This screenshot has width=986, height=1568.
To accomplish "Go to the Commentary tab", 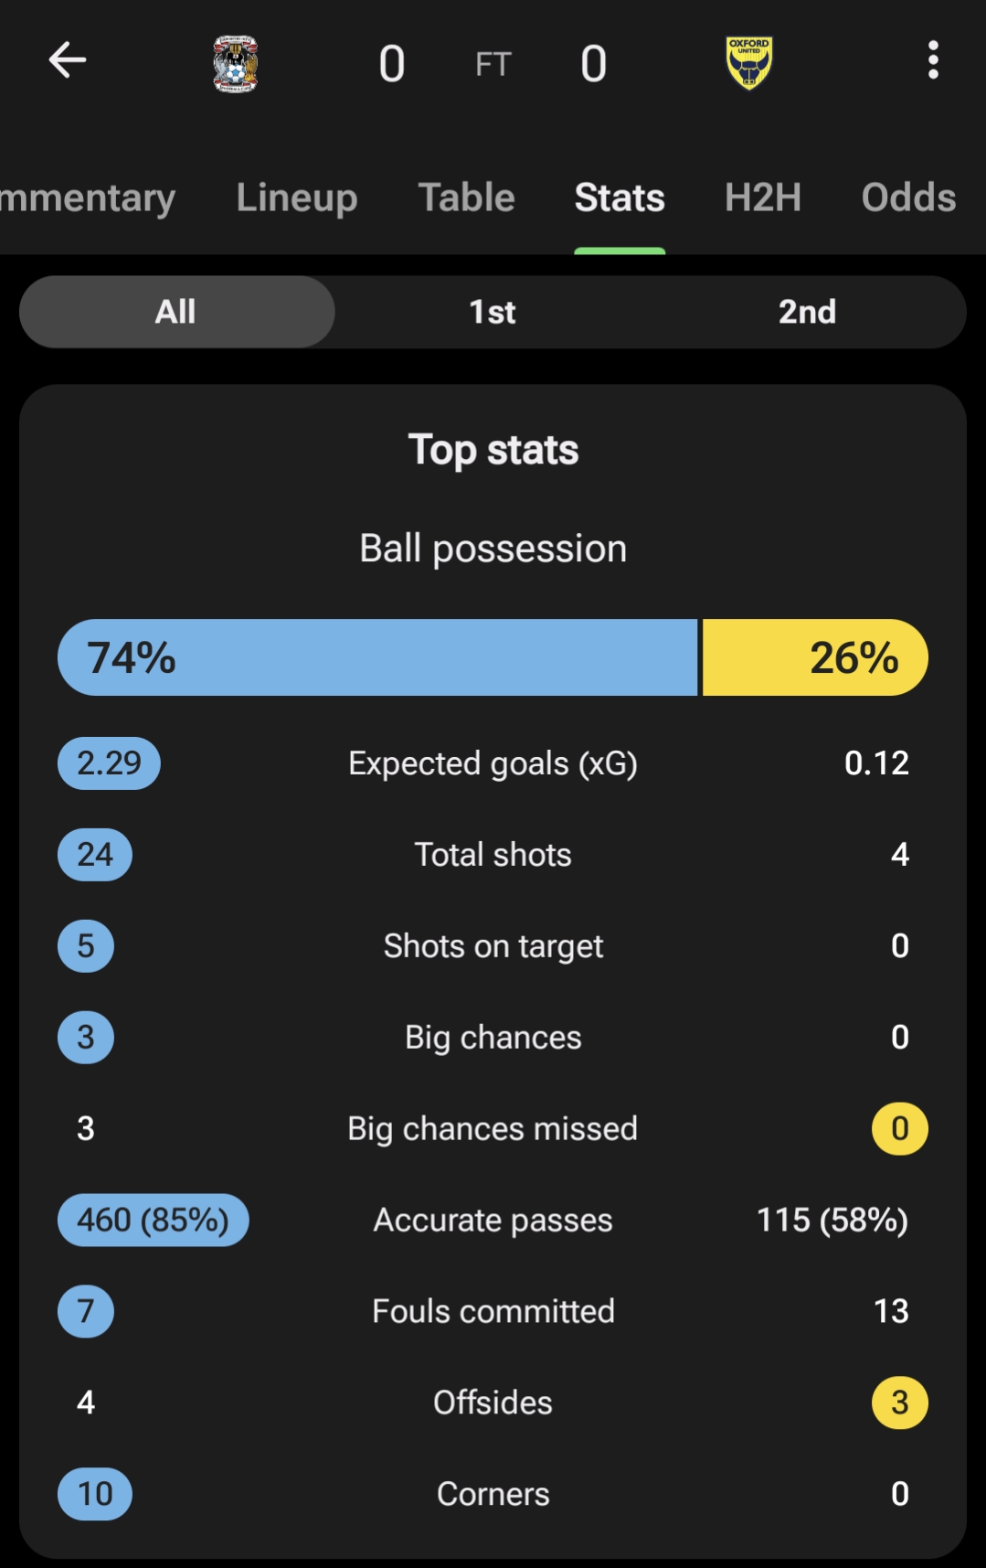I will (87, 197).
